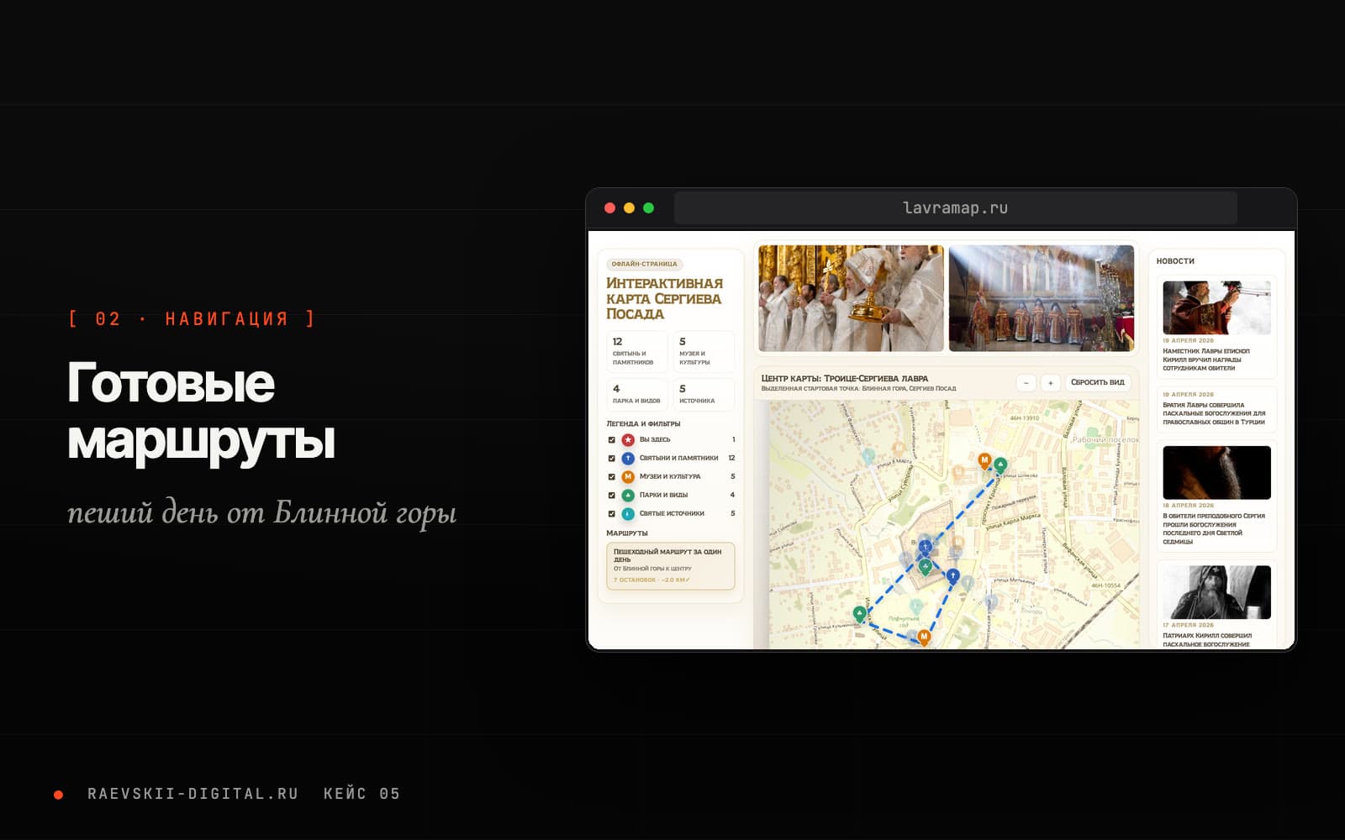Click the faded teal marker near улица 8 Марта
Image resolution: width=1345 pixels, height=840 pixels.
[868, 457]
